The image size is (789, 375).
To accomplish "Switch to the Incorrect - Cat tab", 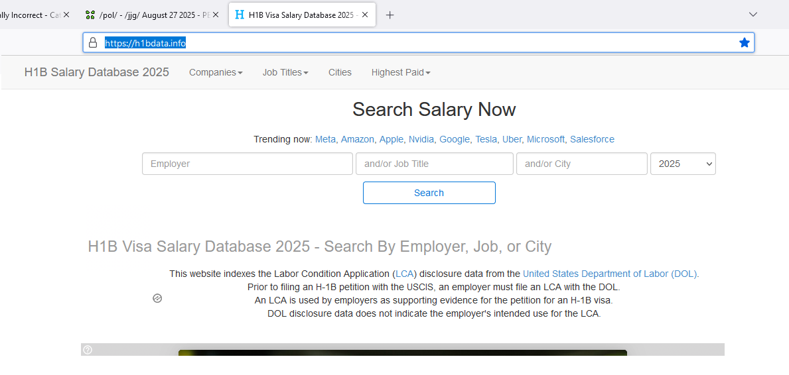I will click(x=30, y=15).
